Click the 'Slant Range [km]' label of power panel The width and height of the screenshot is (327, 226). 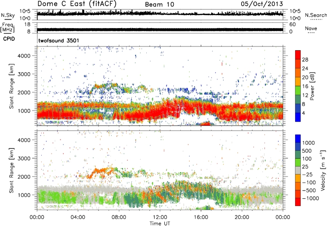click(x=11, y=86)
